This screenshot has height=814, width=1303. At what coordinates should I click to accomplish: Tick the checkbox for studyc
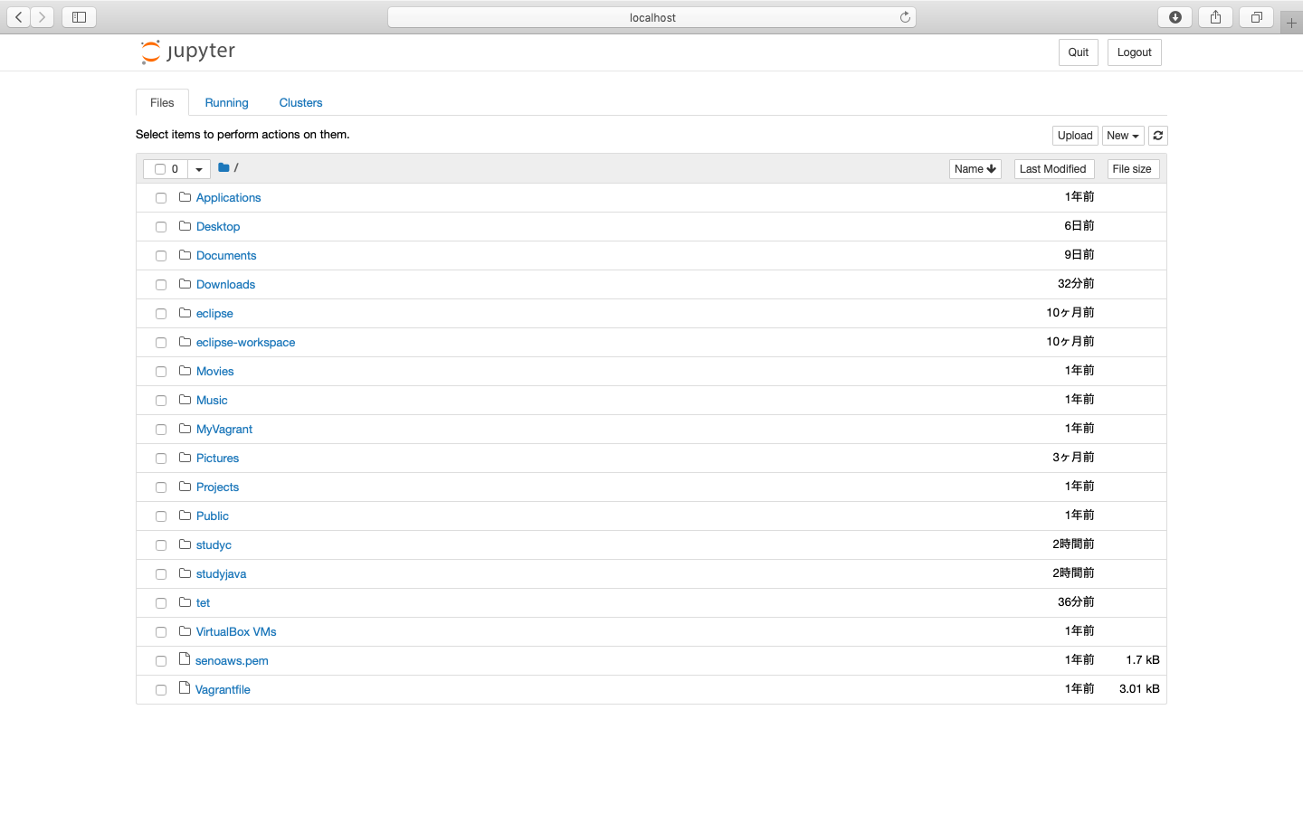coord(161,545)
